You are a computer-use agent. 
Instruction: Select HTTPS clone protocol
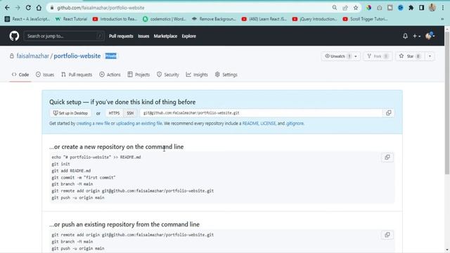tap(114, 113)
